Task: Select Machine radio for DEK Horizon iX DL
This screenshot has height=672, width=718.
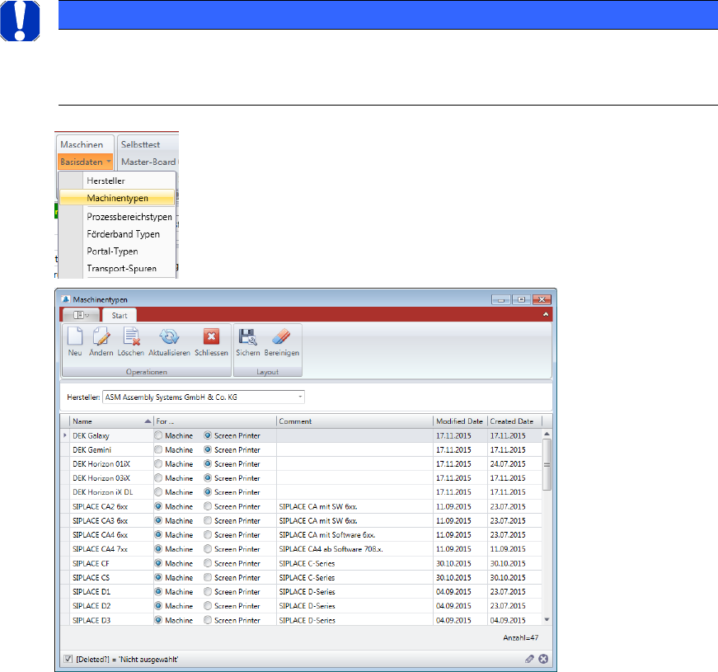Action: (158, 492)
